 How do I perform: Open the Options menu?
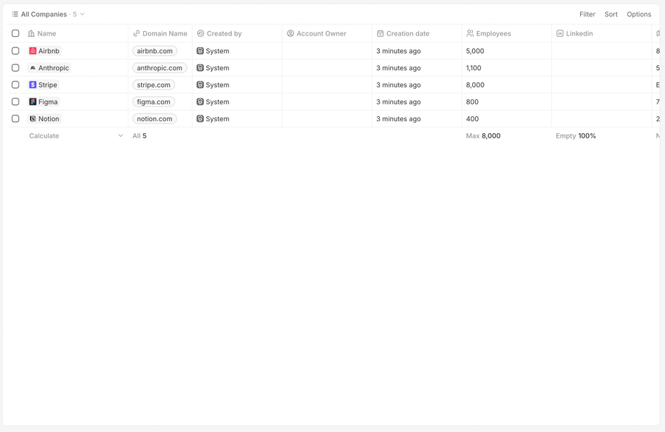tap(638, 13)
